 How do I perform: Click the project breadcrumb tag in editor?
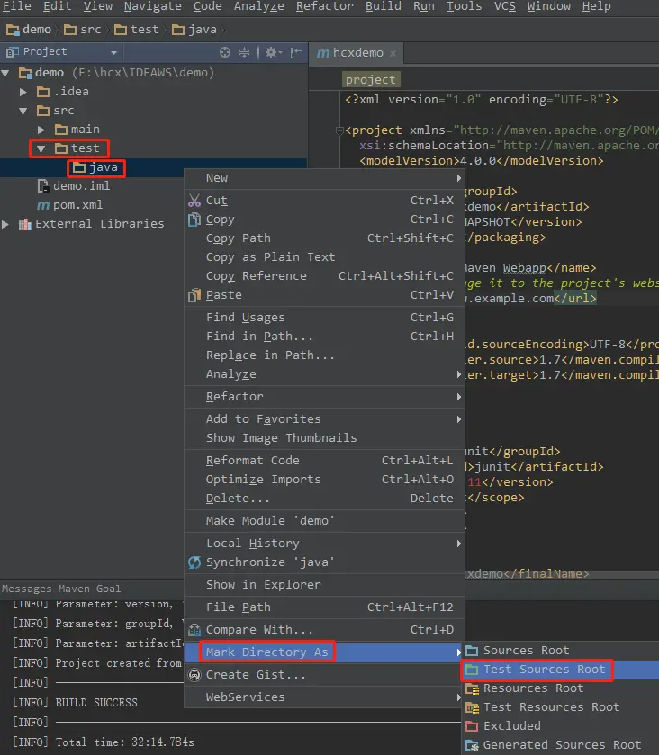click(x=370, y=80)
